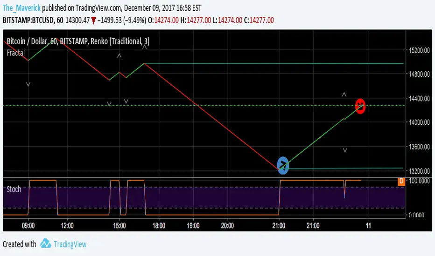
Task: Select the Stoch indicator label
Action: [x=14, y=189]
